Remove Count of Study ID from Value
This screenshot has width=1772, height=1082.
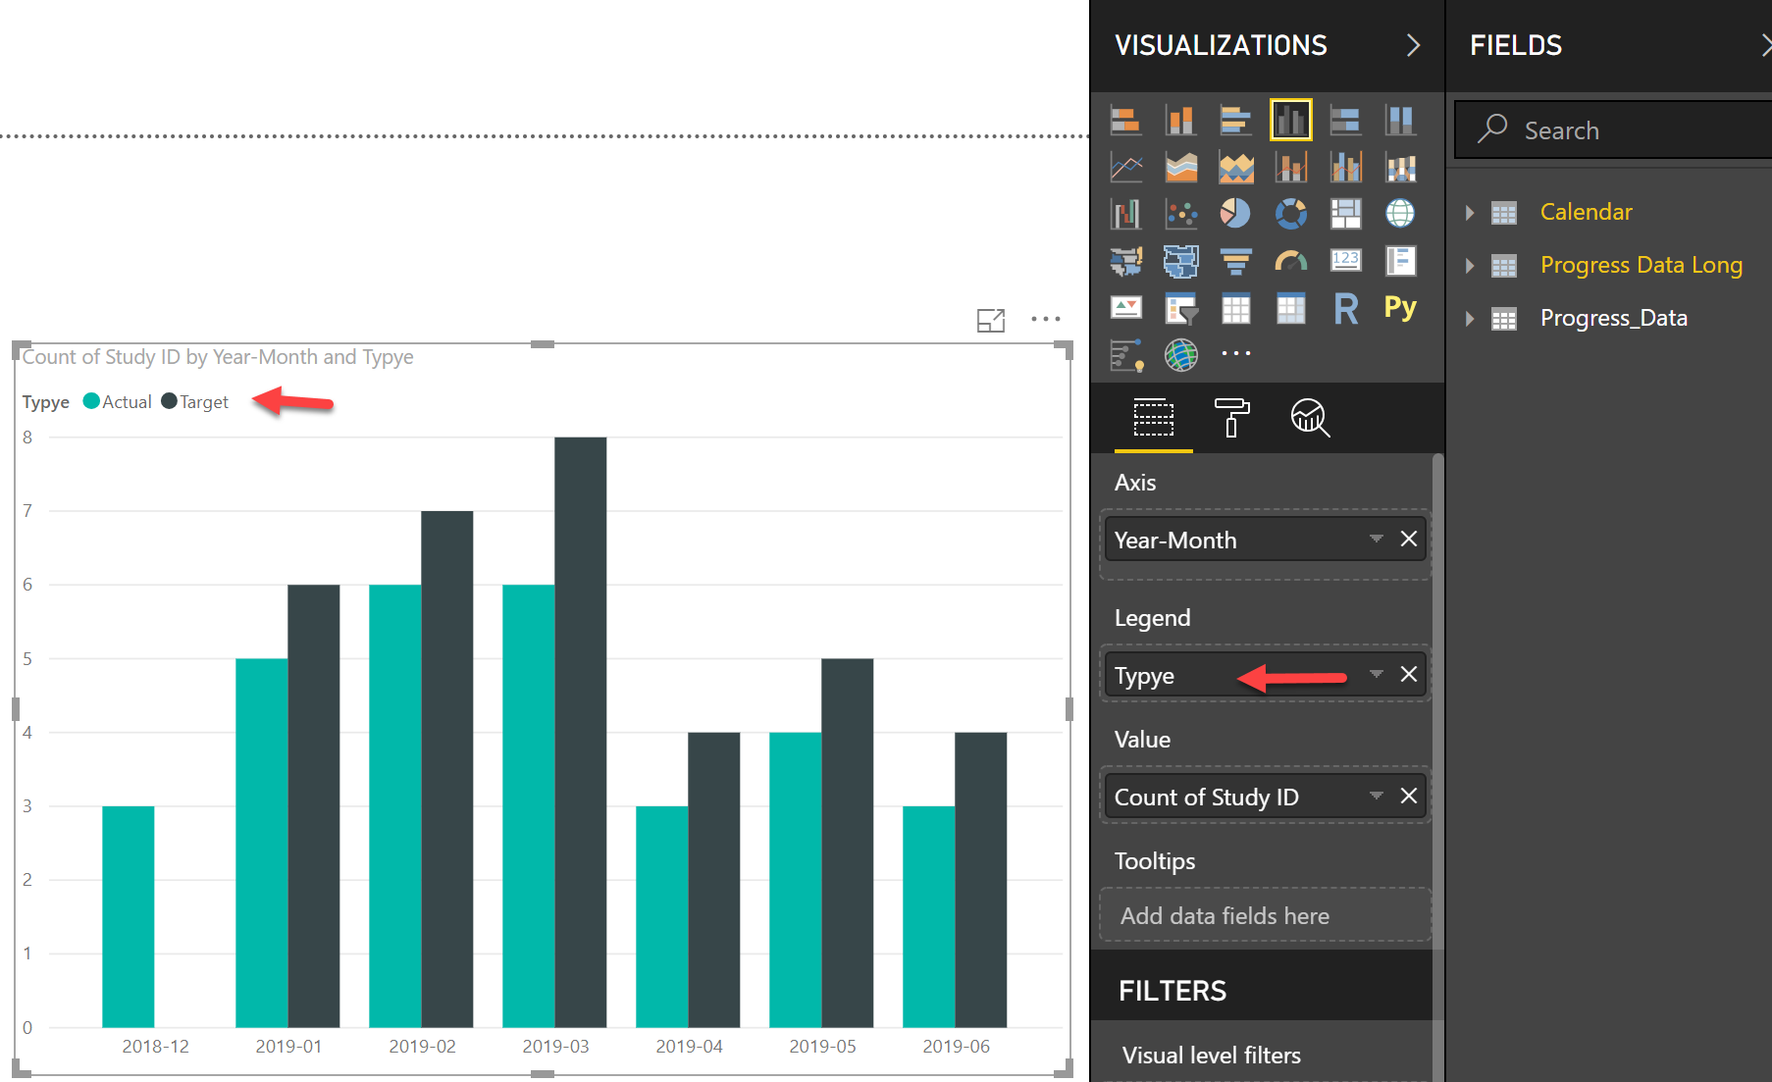pos(1409,796)
